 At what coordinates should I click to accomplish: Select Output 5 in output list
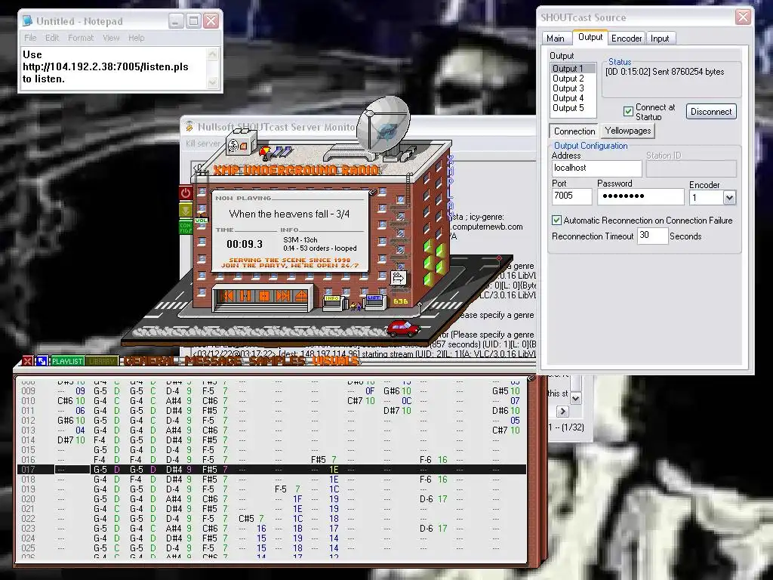coord(573,108)
